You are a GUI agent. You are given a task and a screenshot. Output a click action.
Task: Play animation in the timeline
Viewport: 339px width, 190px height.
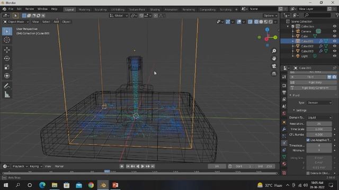click(x=142, y=166)
